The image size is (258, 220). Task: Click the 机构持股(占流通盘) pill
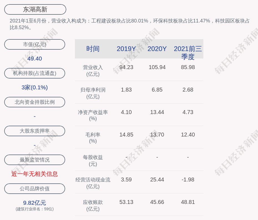click(35, 73)
